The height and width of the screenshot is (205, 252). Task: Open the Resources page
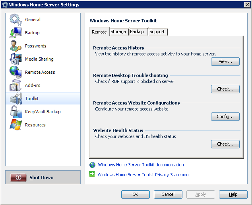click(x=35, y=125)
